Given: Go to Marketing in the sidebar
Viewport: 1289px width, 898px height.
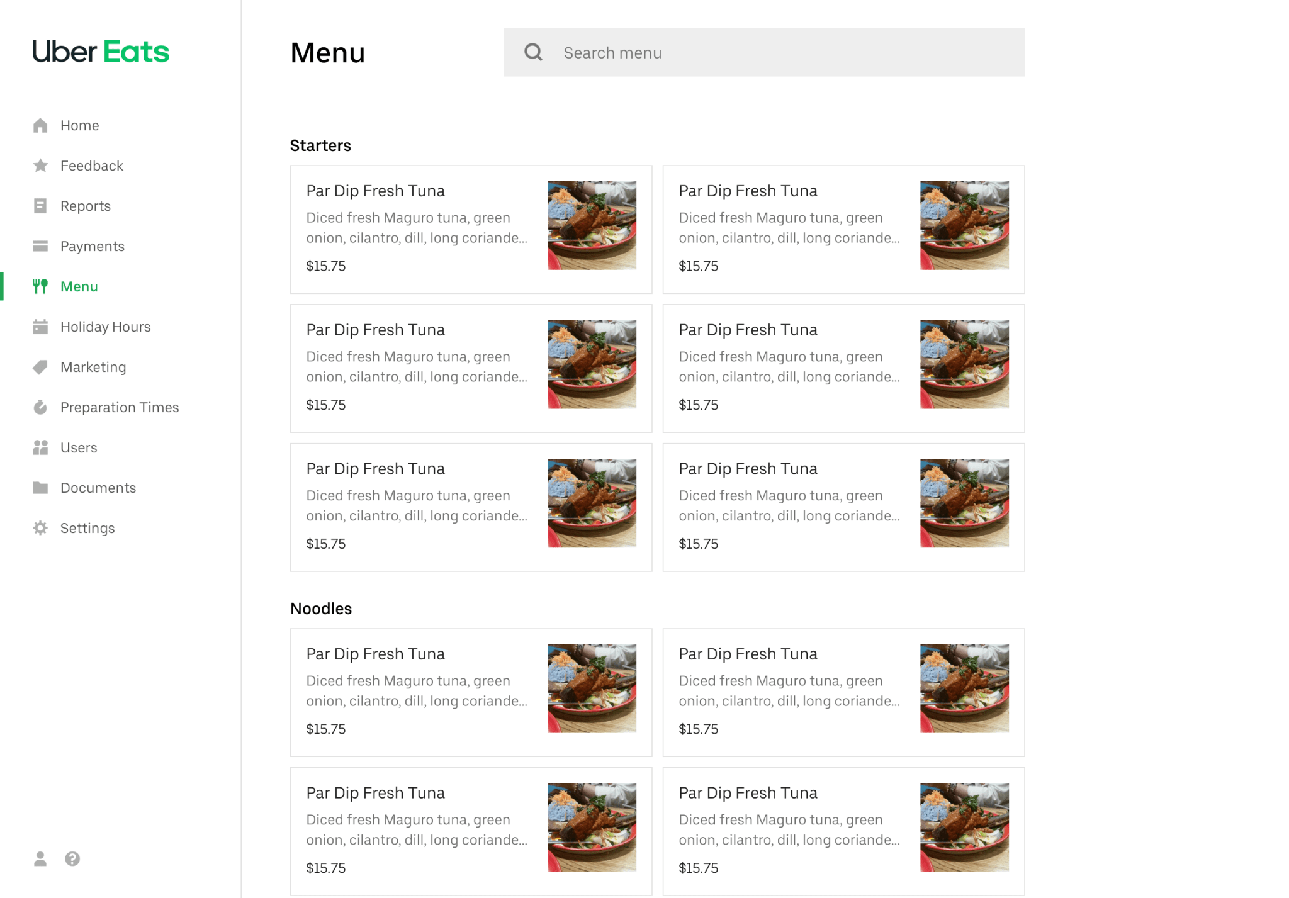Looking at the screenshot, I should (x=93, y=367).
